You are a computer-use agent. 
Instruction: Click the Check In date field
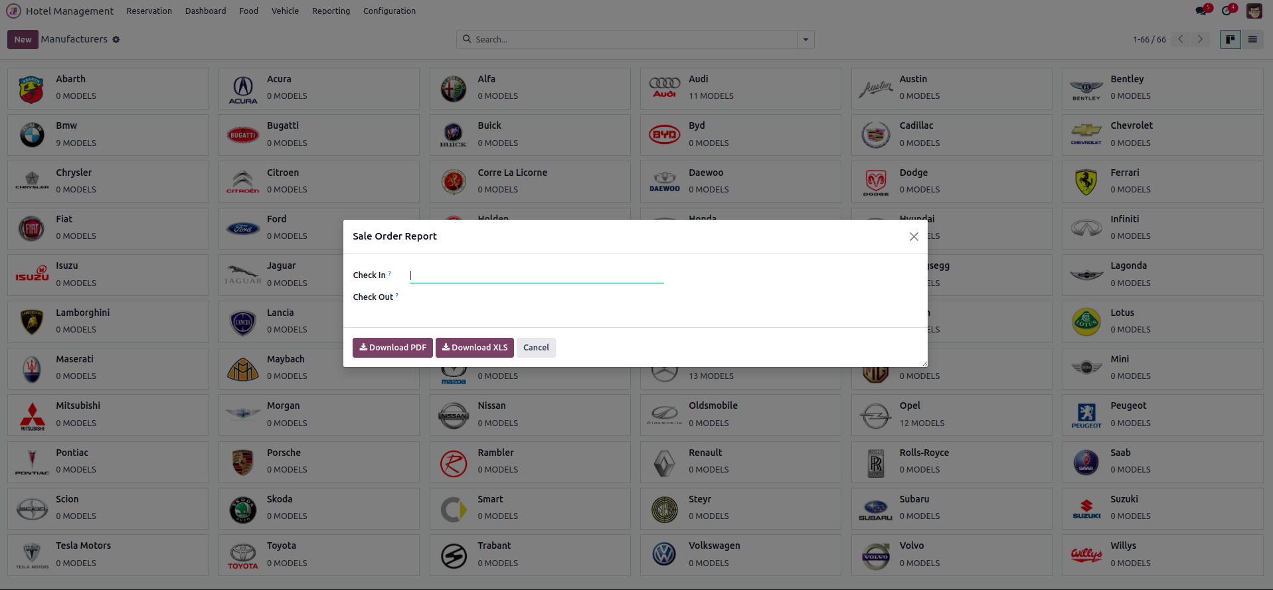(537, 275)
